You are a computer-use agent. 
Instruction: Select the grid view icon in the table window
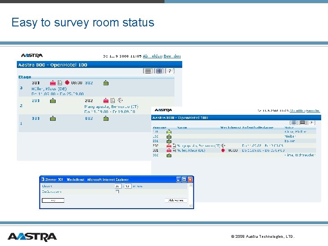(302, 123)
